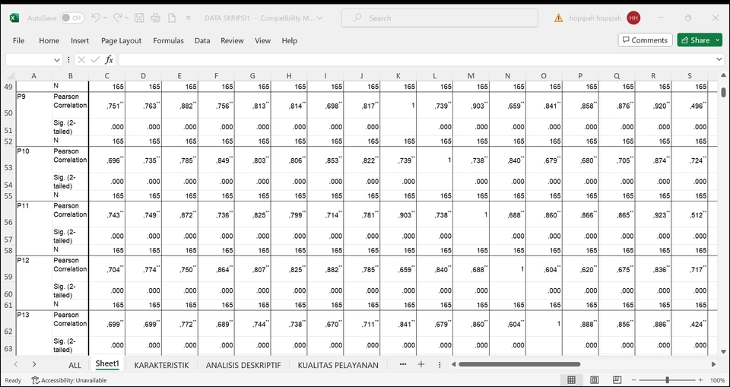The image size is (730, 387).
Task: Click the Print Preview and Print icon
Action: [x=155, y=18]
